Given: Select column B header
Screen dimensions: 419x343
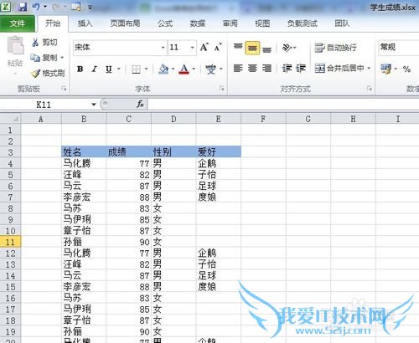Looking at the screenshot, I should coord(84,119).
